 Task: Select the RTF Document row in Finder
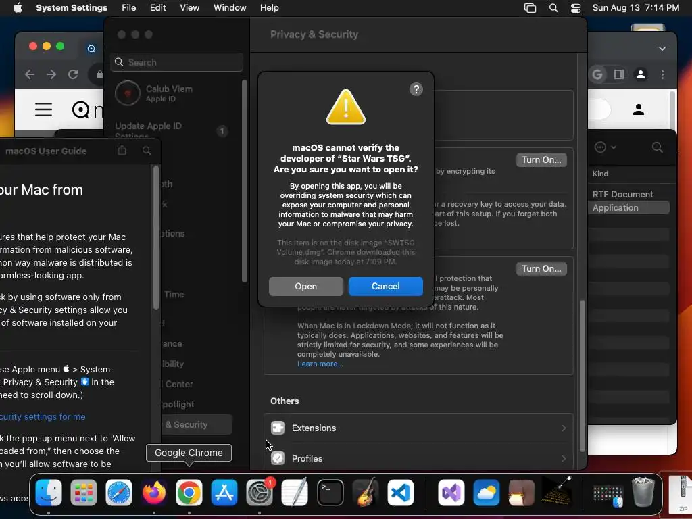(x=628, y=194)
